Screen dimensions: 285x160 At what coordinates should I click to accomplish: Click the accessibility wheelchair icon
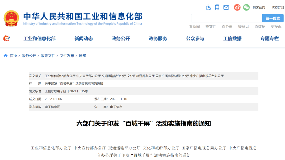[x=208, y=7]
